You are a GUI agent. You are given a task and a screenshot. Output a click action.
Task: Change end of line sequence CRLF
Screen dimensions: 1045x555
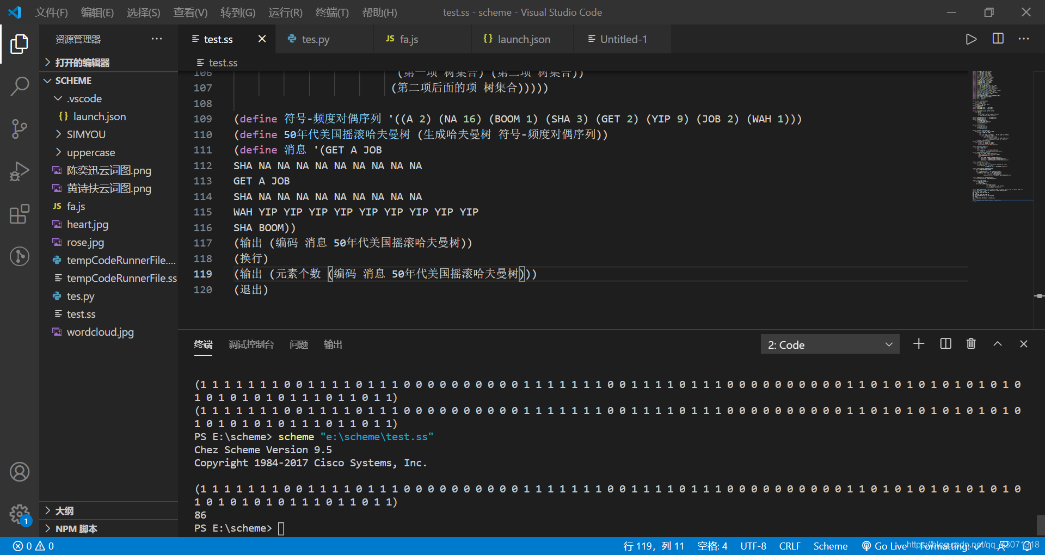click(790, 546)
